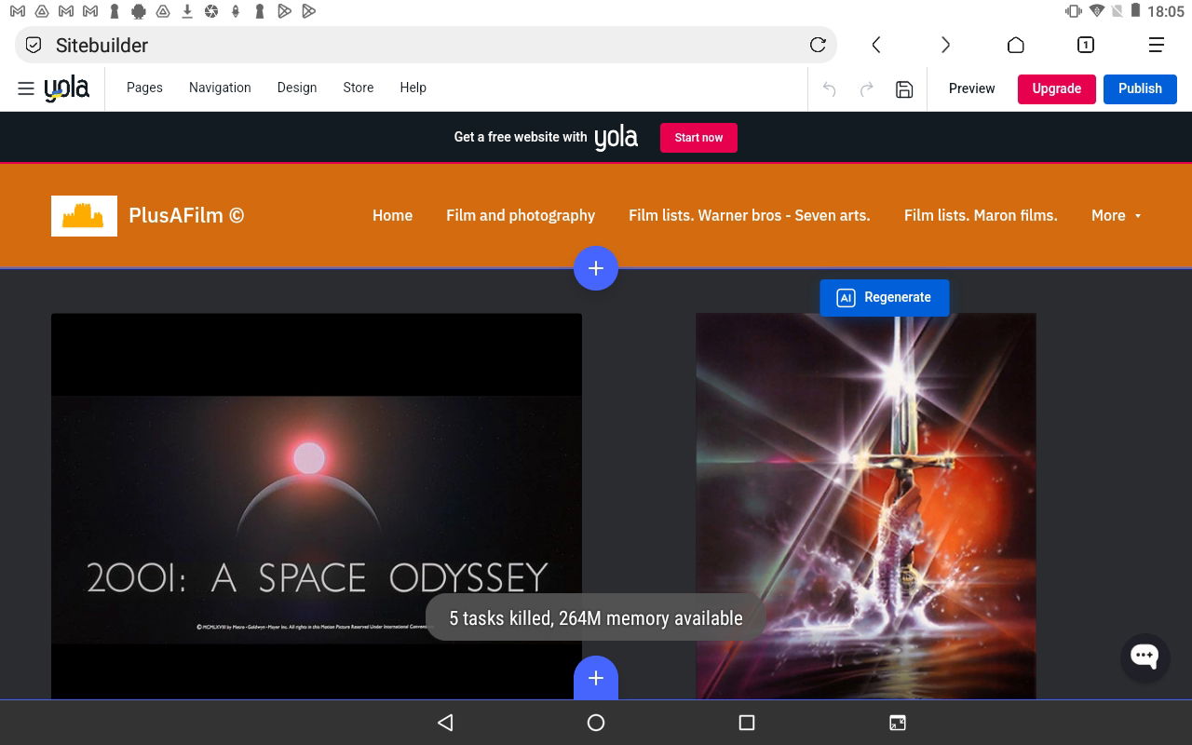This screenshot has width=1192, height=745.
Task: Click the Yola logo in promo banner
Action: tap(616, 138)
